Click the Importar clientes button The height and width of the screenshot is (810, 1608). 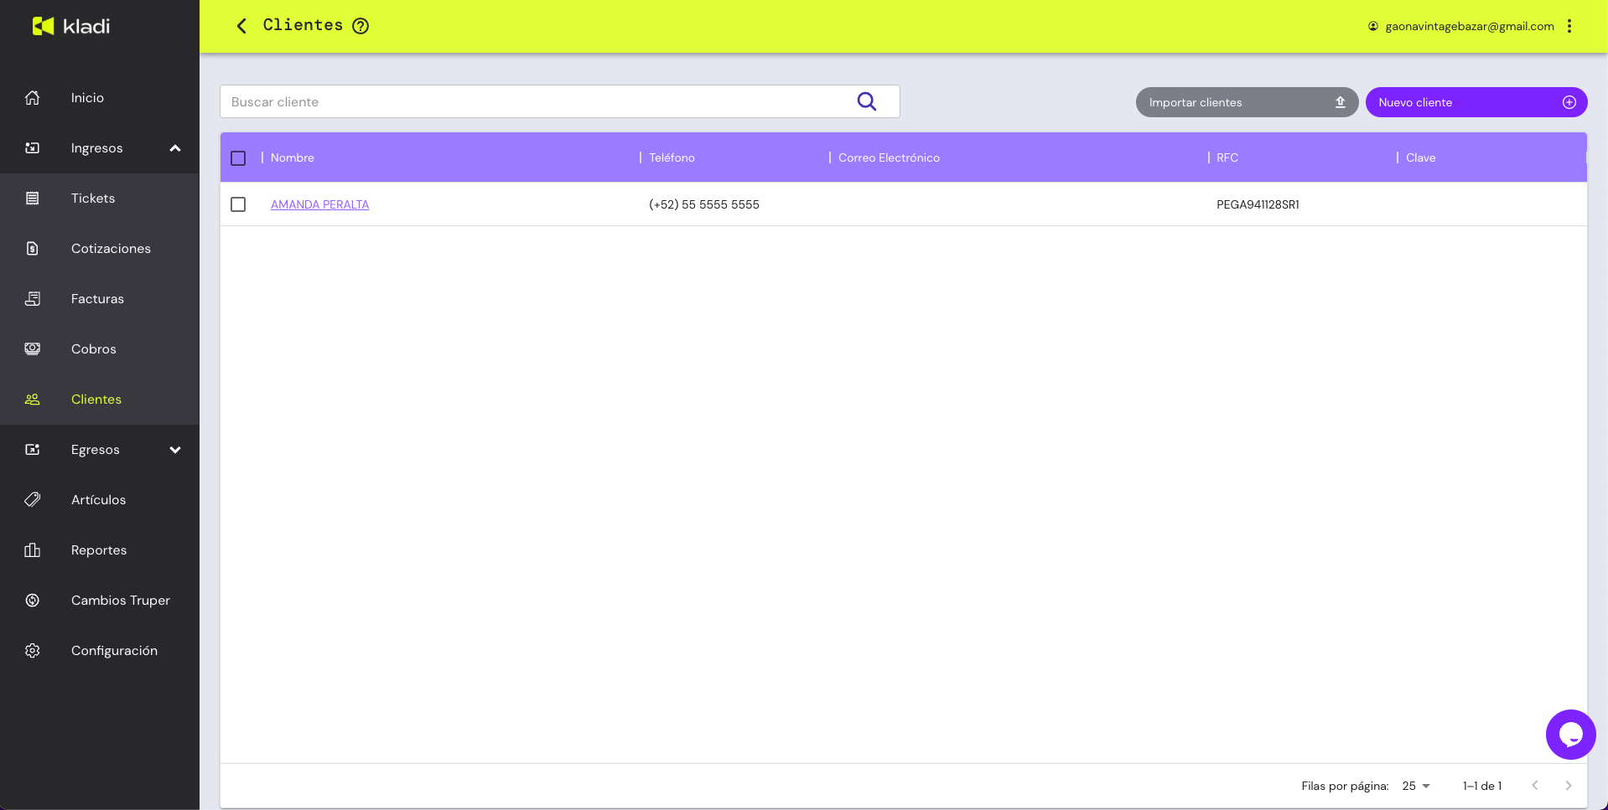(x=1246, y=102)
